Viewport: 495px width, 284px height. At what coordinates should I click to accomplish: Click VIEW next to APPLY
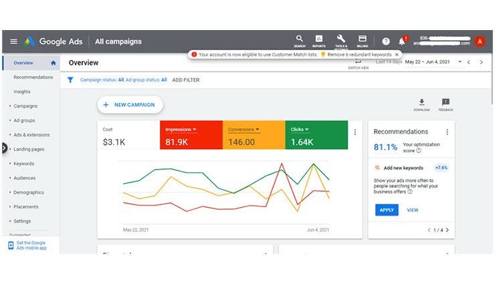tap(412, 210)
